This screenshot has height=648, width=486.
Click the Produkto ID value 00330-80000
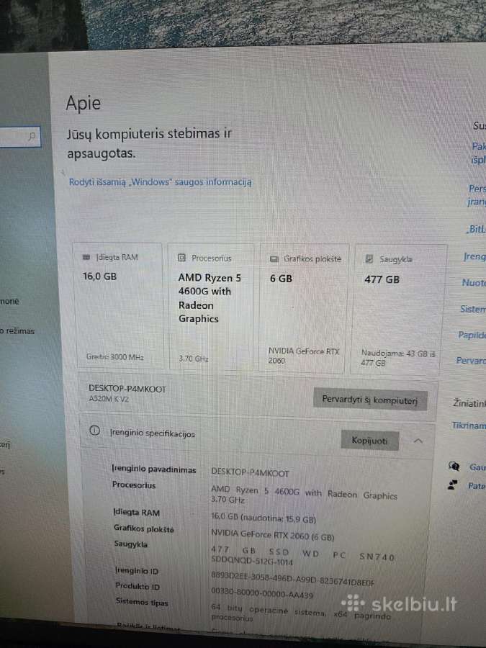(262, 593)
